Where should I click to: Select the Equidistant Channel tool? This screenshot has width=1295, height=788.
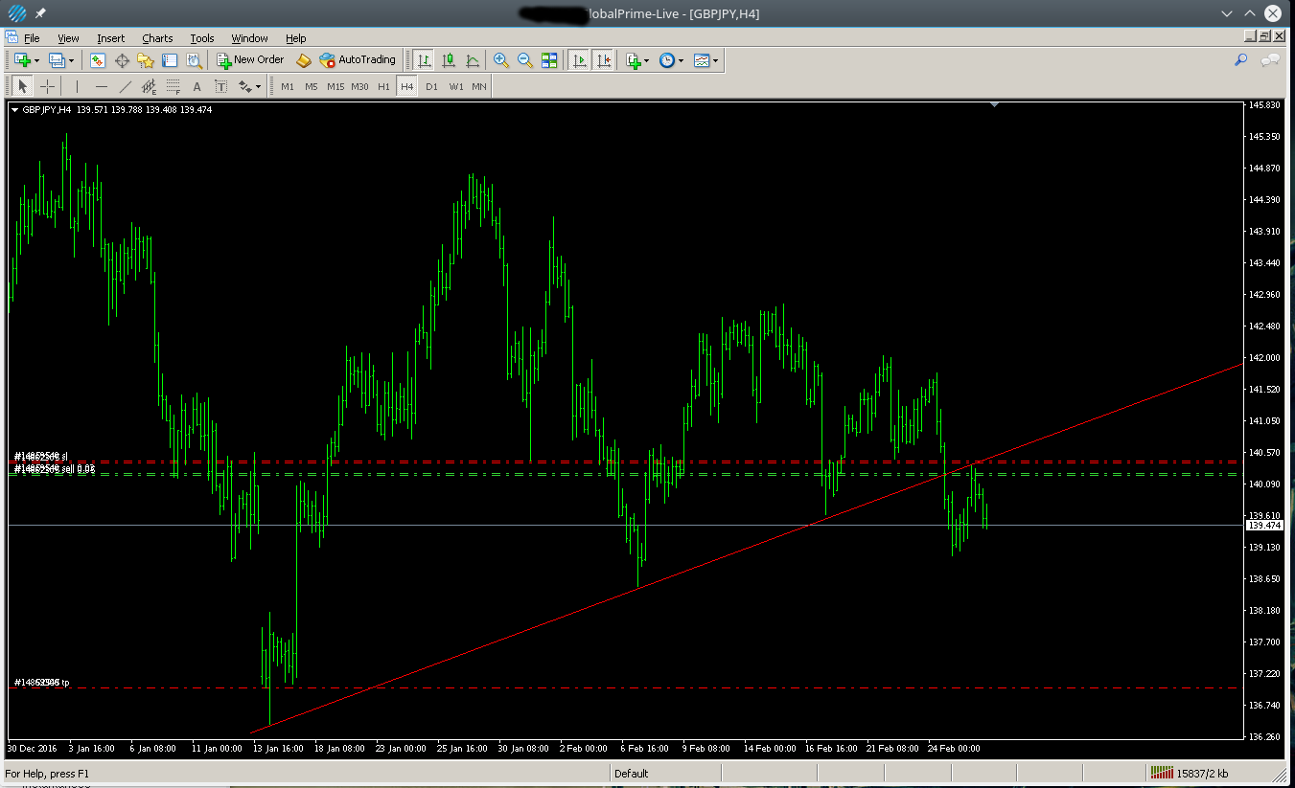149,86
